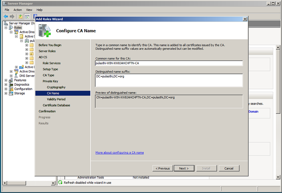Click the horizontal scrollbar right arrow in tree pane

pos(53,183)
